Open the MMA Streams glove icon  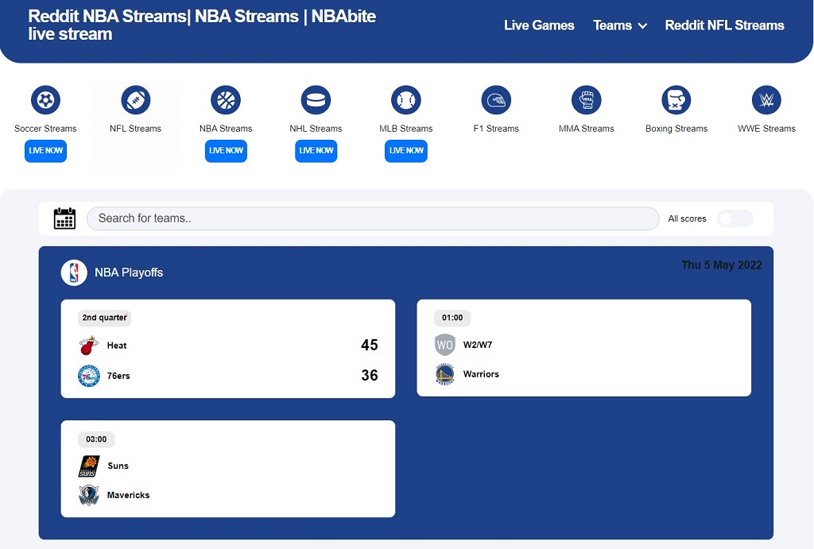coord(586,99)
